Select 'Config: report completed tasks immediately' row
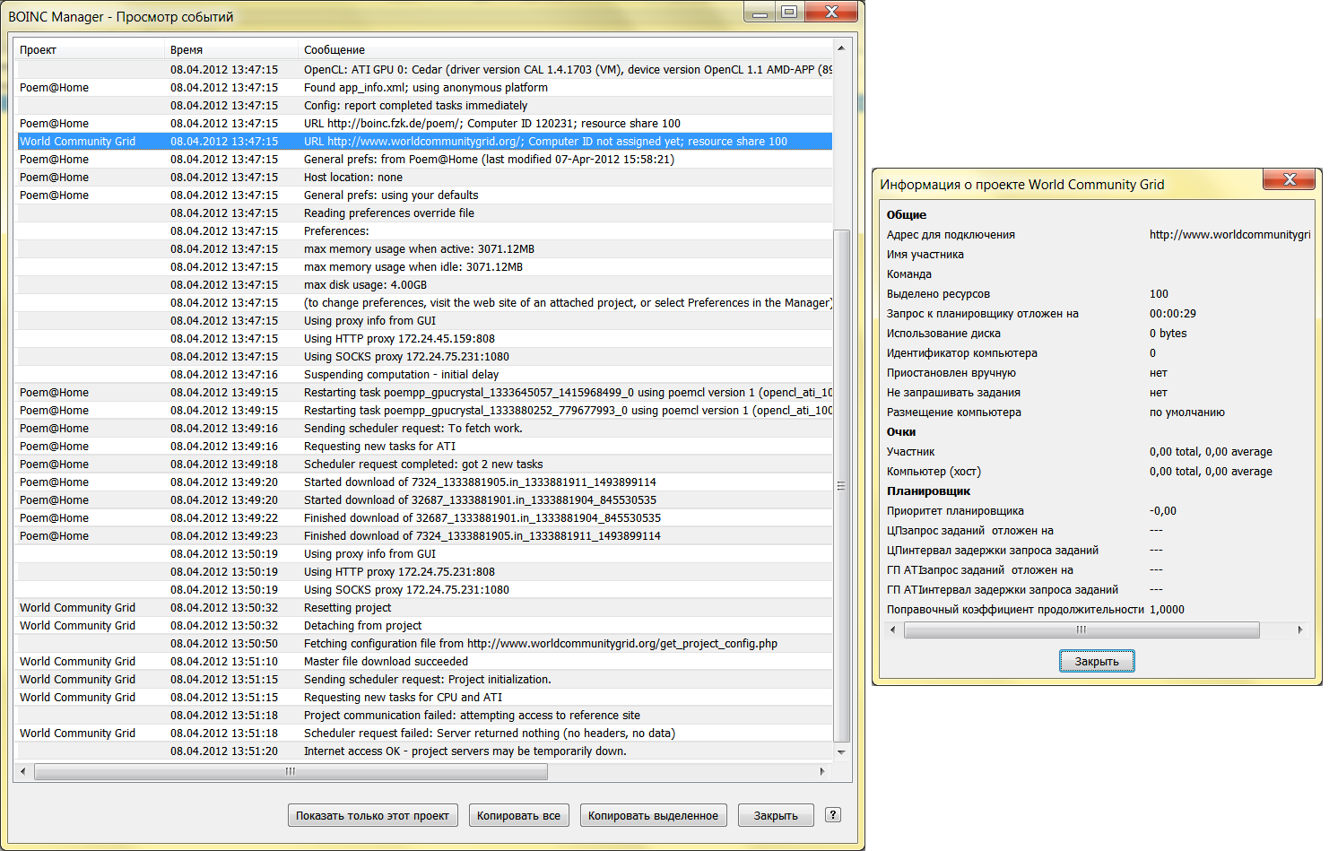The height and width of the screenshot is (851, 1329). pos(424,105)
